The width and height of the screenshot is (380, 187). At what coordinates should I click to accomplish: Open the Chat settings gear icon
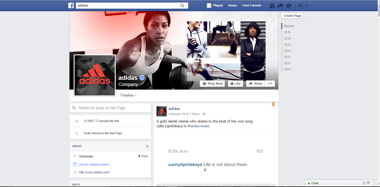tap(368, 183)
